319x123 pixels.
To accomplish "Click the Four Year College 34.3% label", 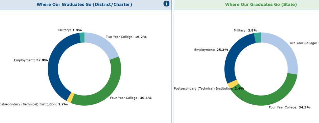I will (x=290, y=107).
